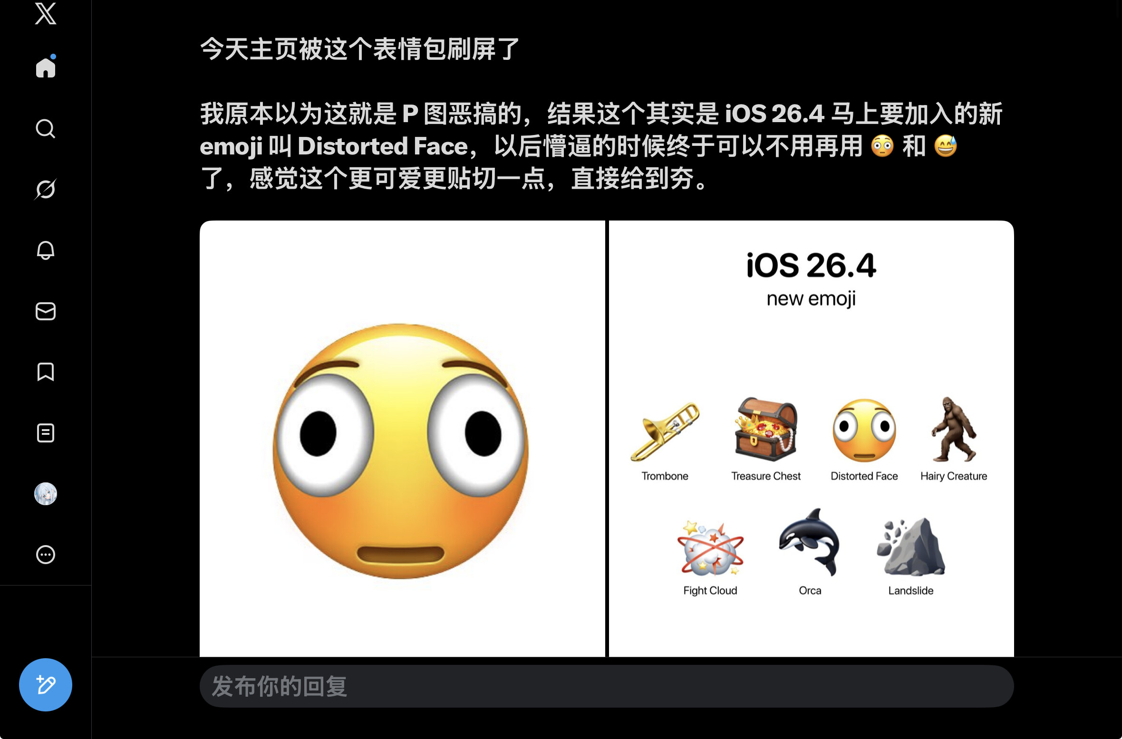Open the Home feed icon
Screen dimensions: 1122x739
click(46, 67)
